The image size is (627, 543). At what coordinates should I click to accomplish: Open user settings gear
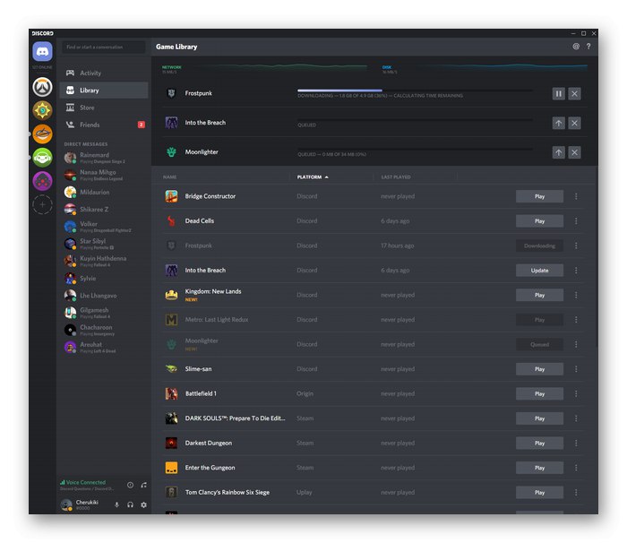(x=143, y=505)
